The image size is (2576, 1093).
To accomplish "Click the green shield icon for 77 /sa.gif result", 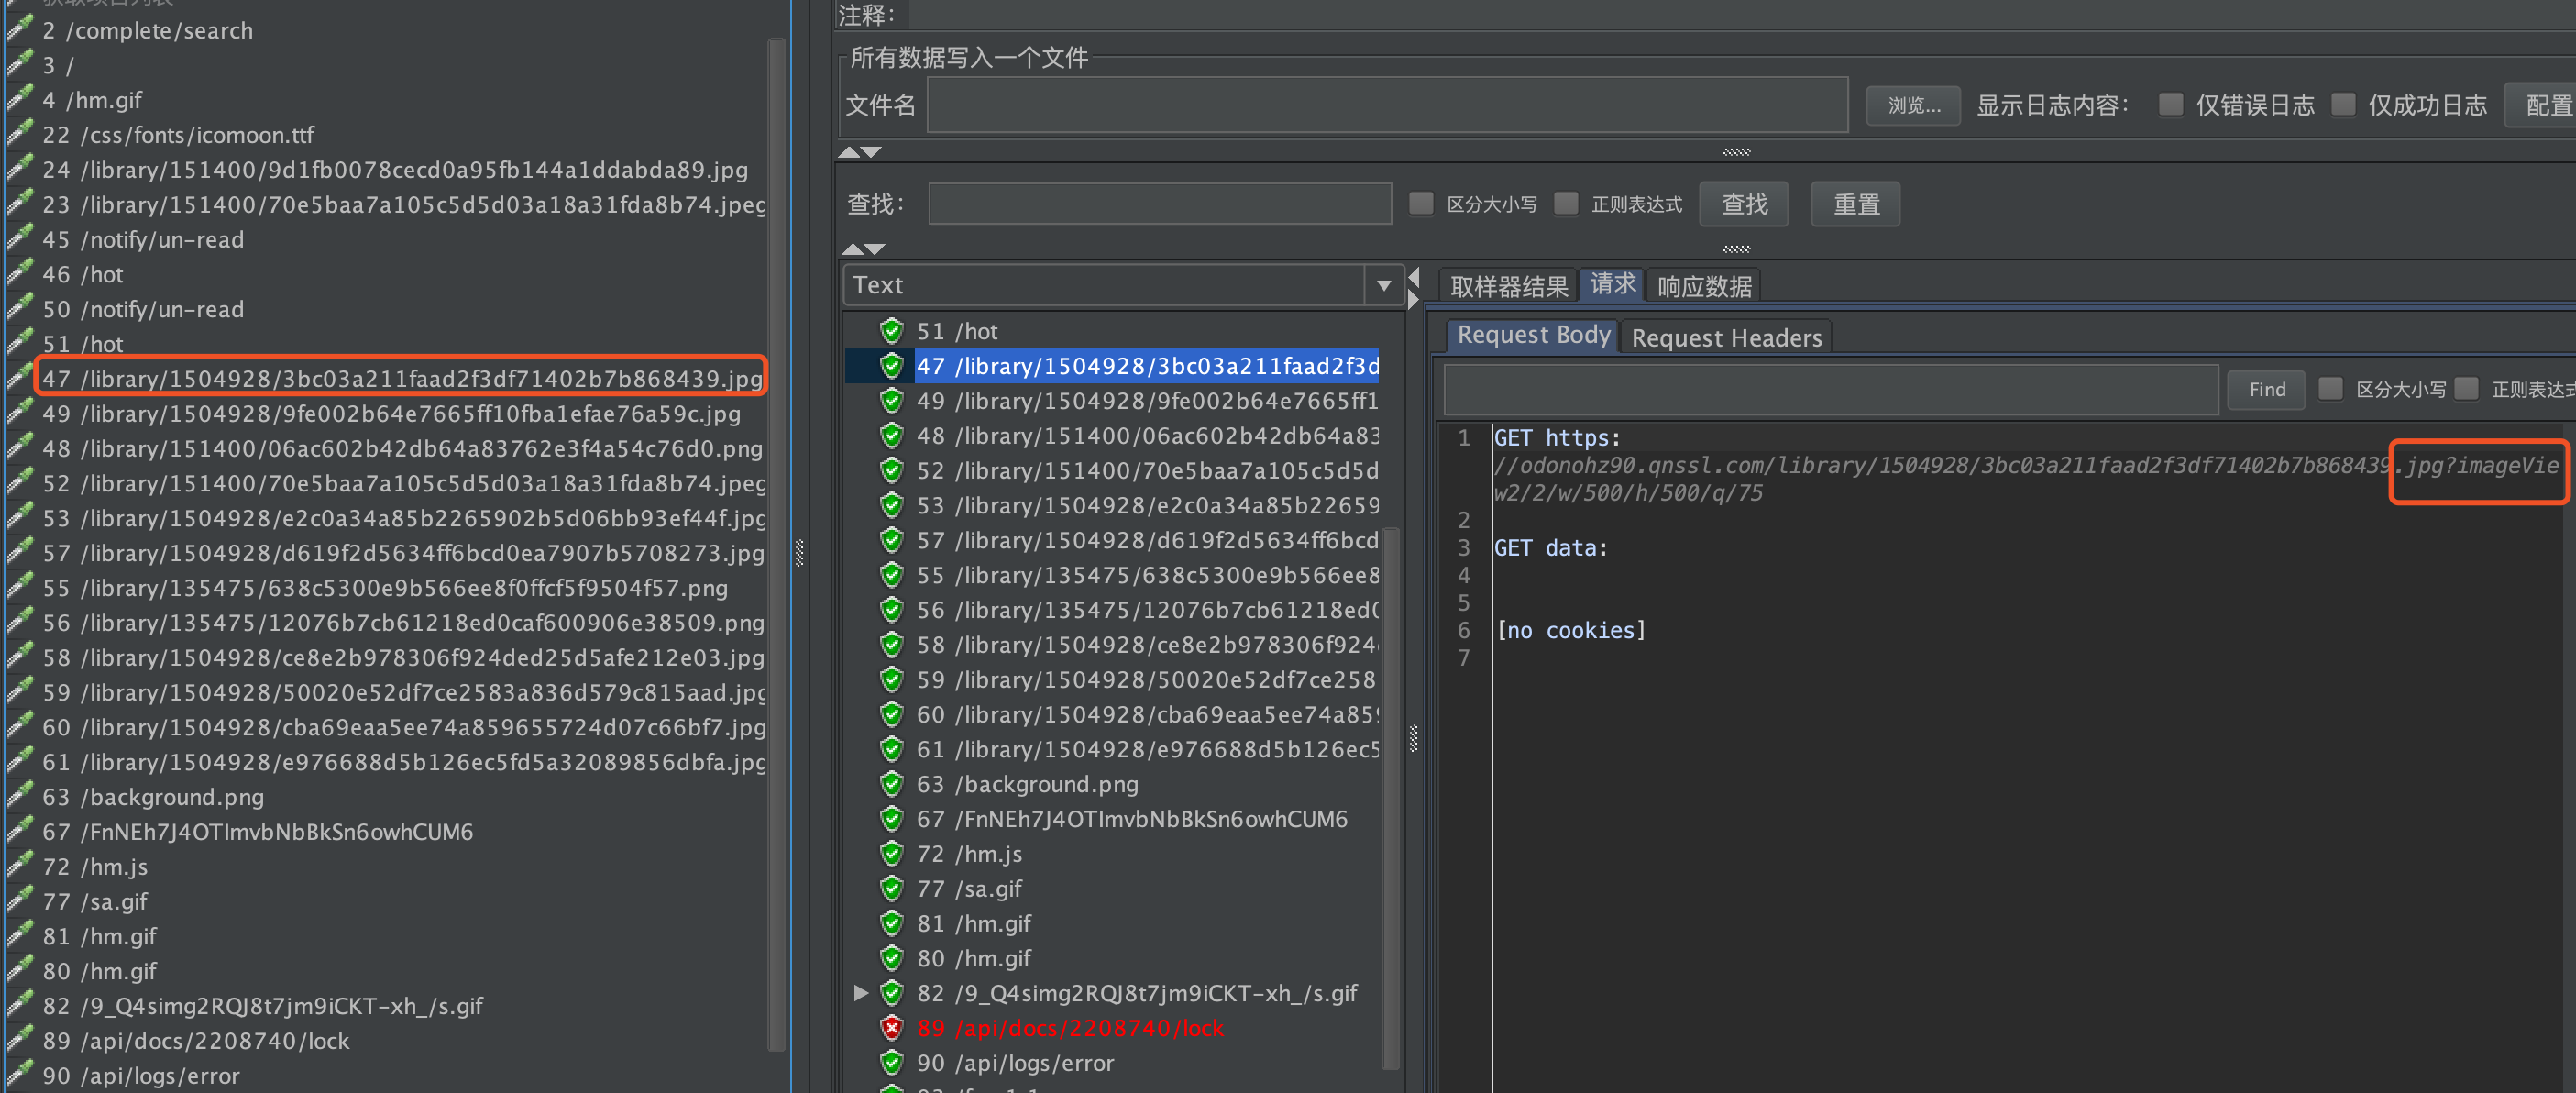I will (x=891, y=889).
